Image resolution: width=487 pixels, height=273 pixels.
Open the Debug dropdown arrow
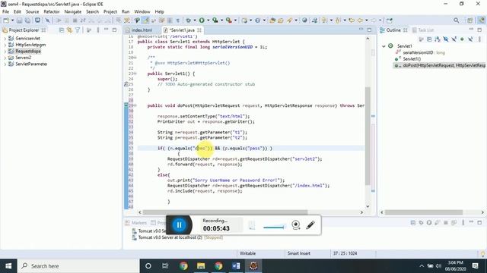[195, 20]
